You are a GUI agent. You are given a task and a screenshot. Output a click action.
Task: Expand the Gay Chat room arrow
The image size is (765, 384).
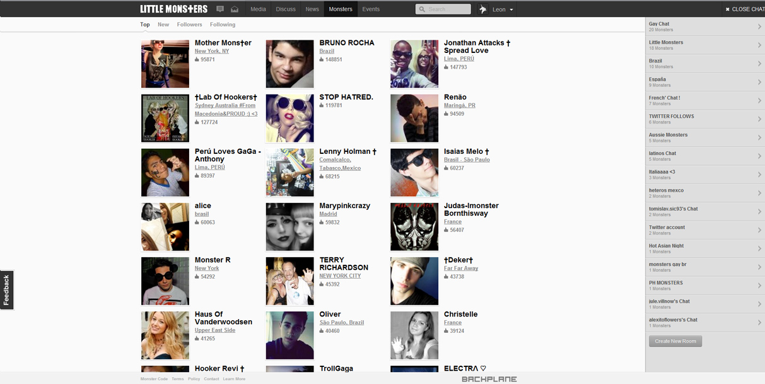[759, 26]
